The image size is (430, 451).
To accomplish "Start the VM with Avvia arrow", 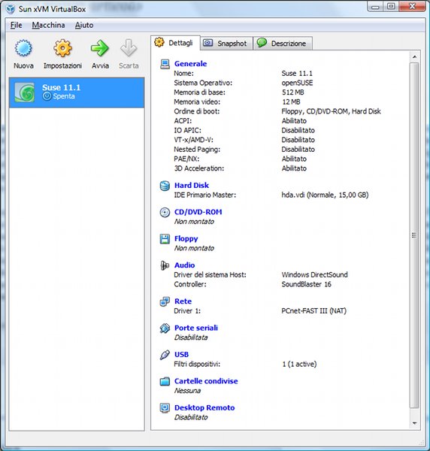I will click(x=100, y=48).
